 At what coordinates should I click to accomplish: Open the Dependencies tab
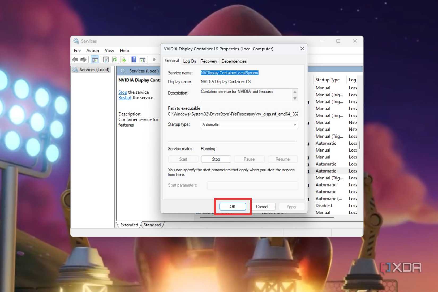coord(234,61)
